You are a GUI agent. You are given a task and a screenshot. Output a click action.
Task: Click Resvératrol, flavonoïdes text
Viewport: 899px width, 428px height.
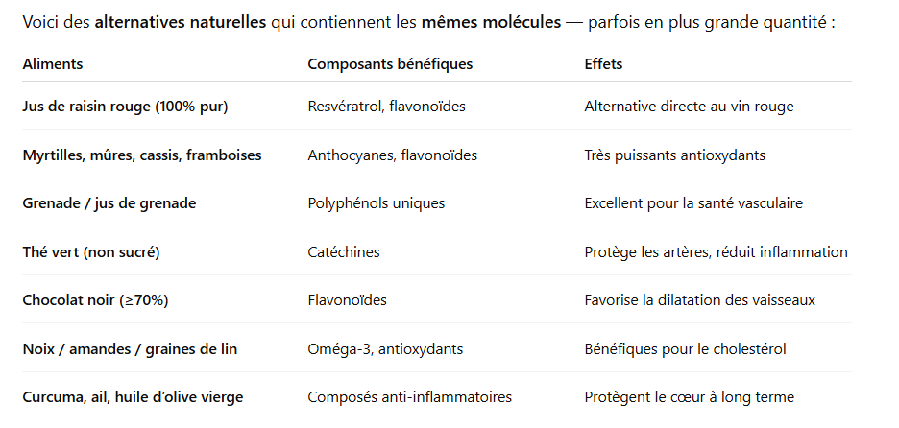tap(386, 107)
